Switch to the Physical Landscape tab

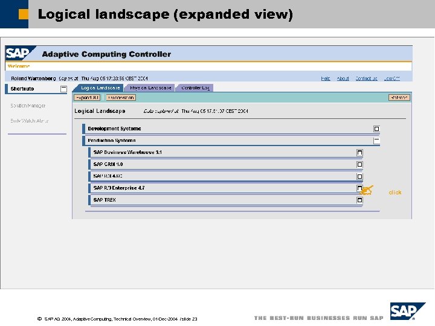coord(150,88)
